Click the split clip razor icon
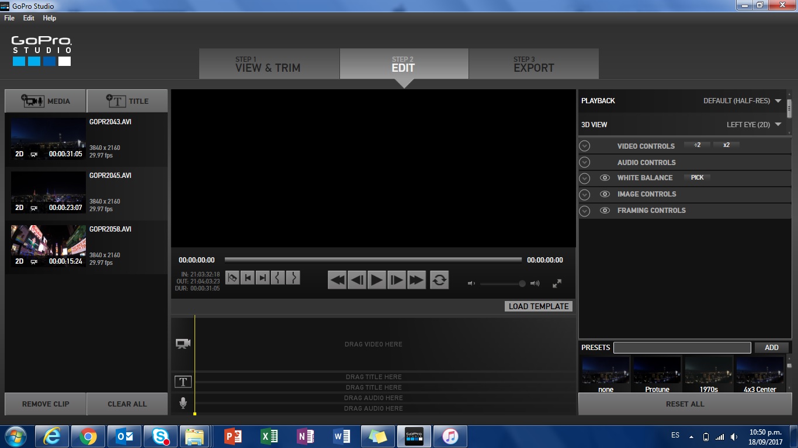Image resolution: width=798 pixels, height=448 pixels. point(233,278)
